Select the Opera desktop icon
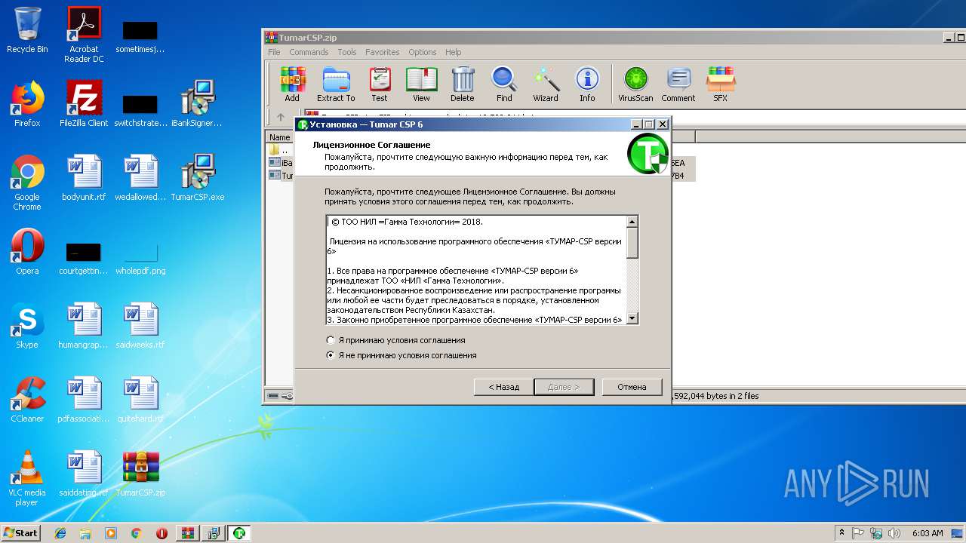 coord(27,252)
